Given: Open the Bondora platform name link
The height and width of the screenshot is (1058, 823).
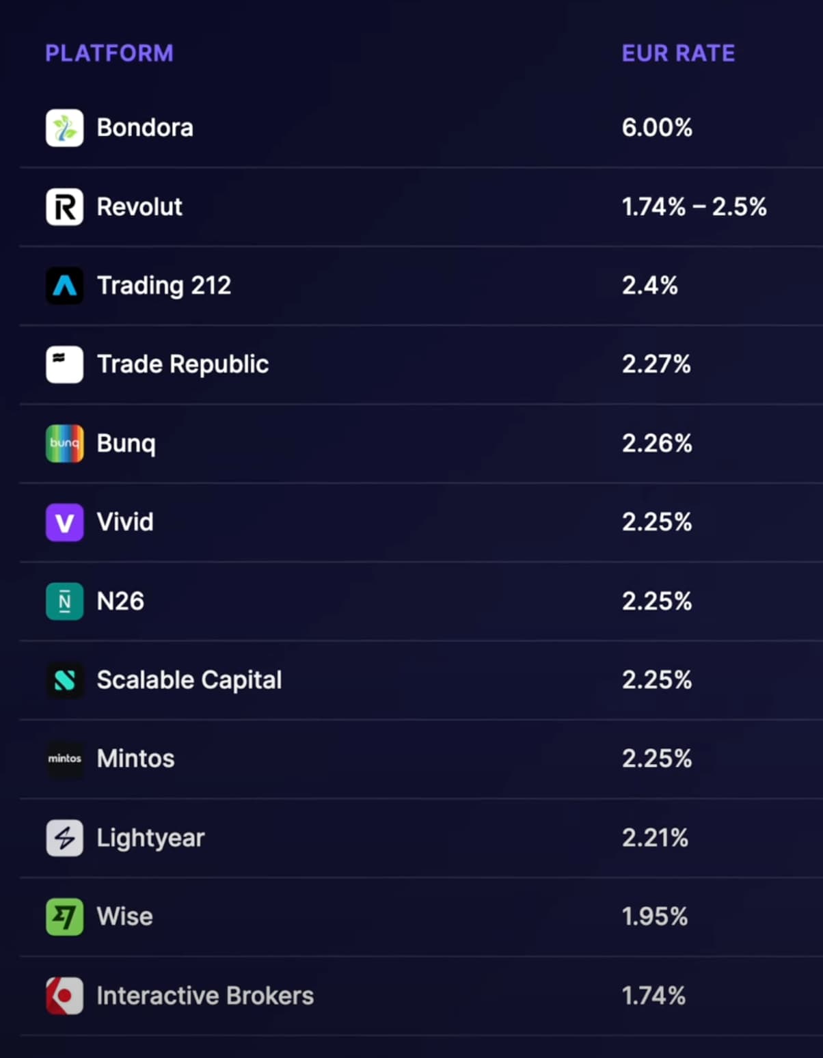Looking at the screenshot, I should [145, 128].
